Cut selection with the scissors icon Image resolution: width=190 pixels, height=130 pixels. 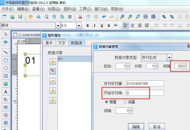coord(80,17)
